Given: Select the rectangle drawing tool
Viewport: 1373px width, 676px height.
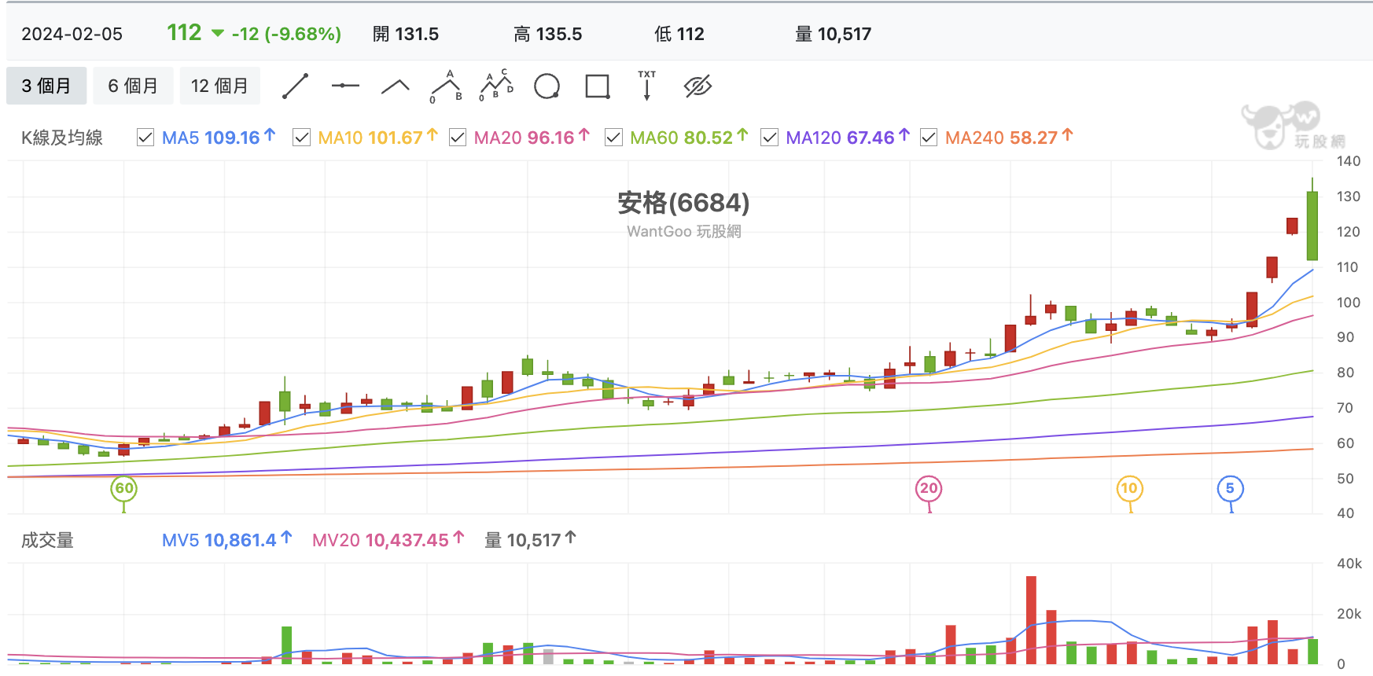Looking at the screenshot, I should (x=598, y=86).
